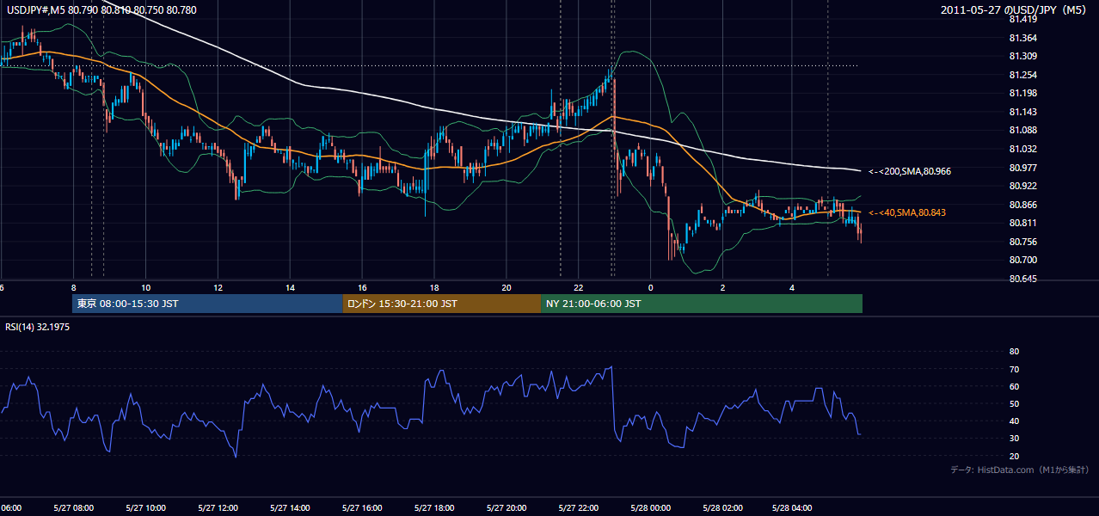The height and width of the screenshot is (516, 1099).
Task: Click the 81.309 price axis label
Action: click(x=1023, y=56)
